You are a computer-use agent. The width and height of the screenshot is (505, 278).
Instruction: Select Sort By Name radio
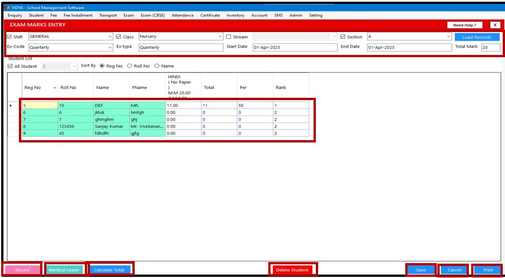tap(157, 66)
